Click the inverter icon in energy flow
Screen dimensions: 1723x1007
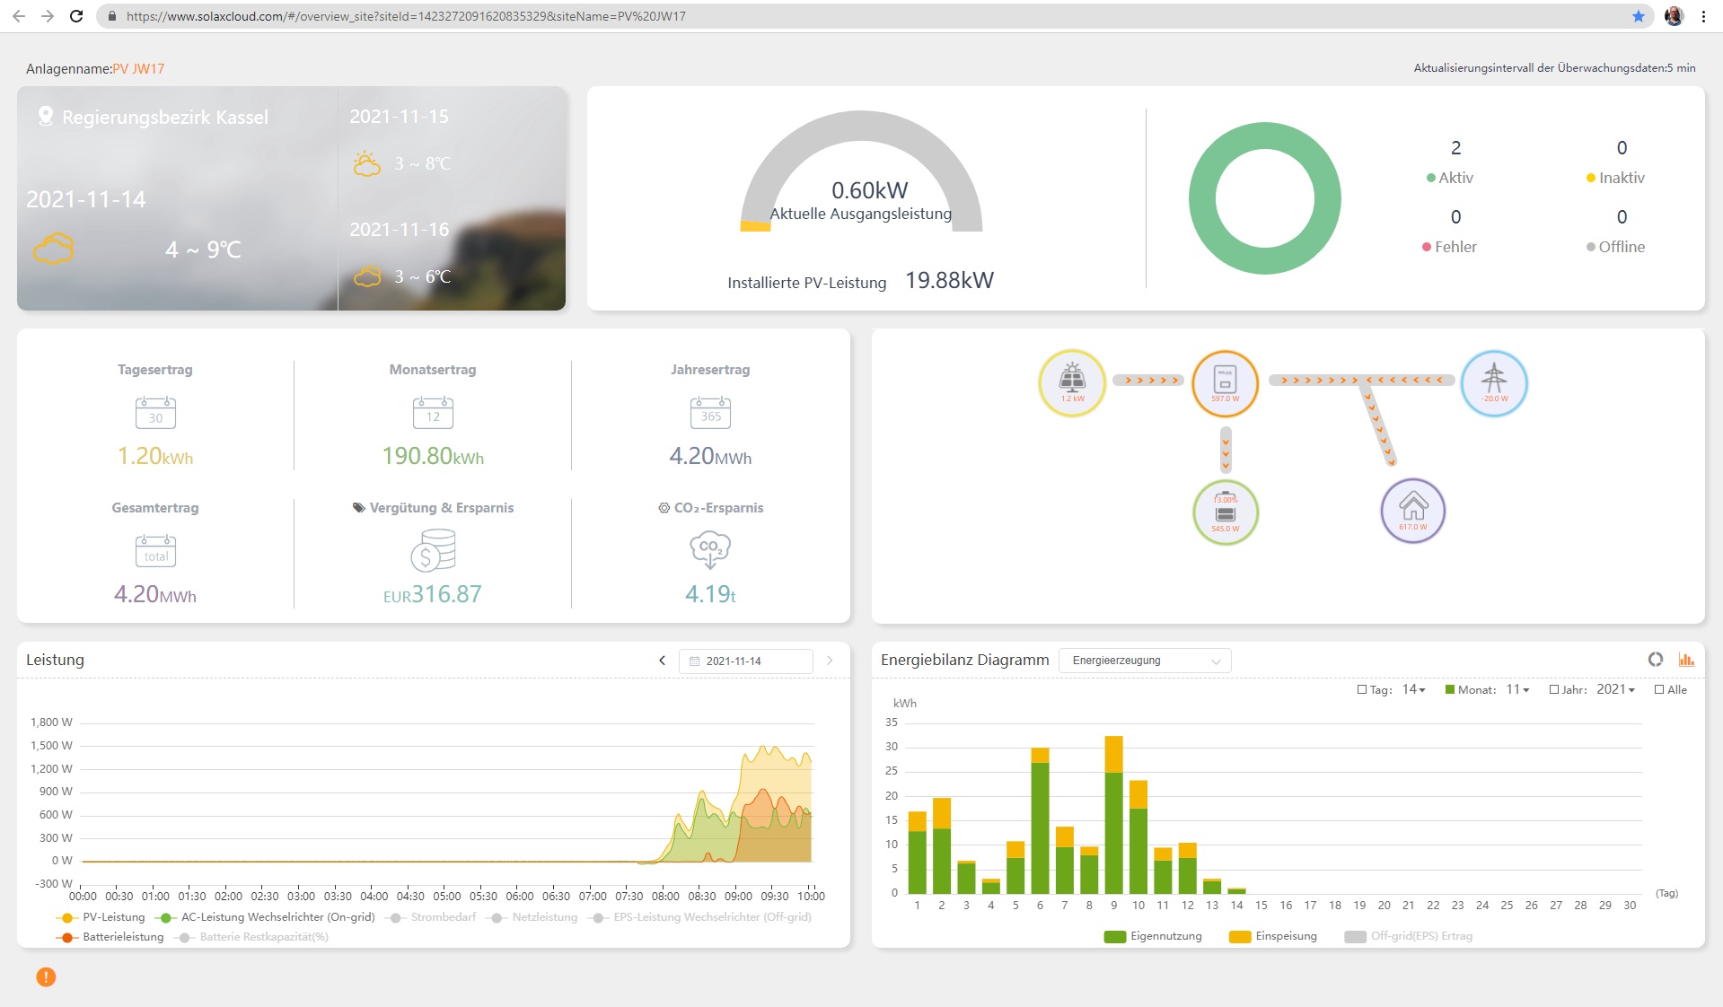click(1225, 382)
